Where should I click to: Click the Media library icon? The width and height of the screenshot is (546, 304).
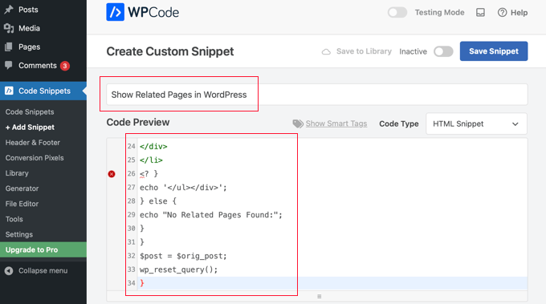(9, 28)
